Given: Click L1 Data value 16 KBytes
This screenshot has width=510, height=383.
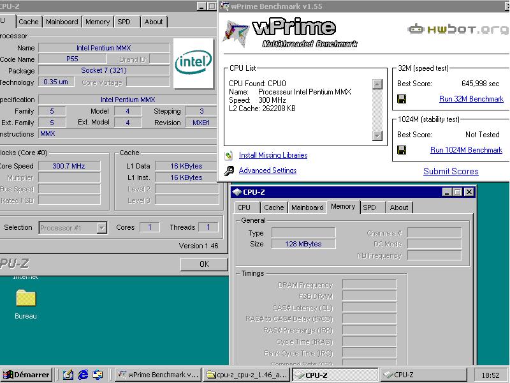Looking at the screenshot, I should (186, 166).
